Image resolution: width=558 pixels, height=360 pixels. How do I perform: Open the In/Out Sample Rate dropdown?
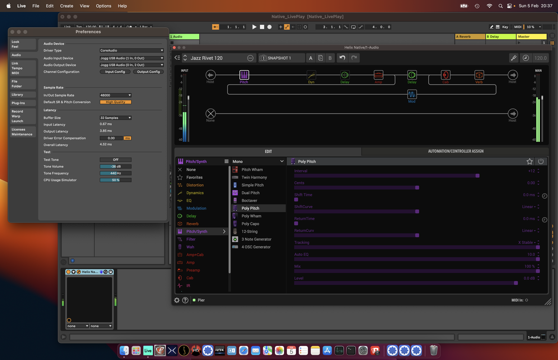point(115,95)
